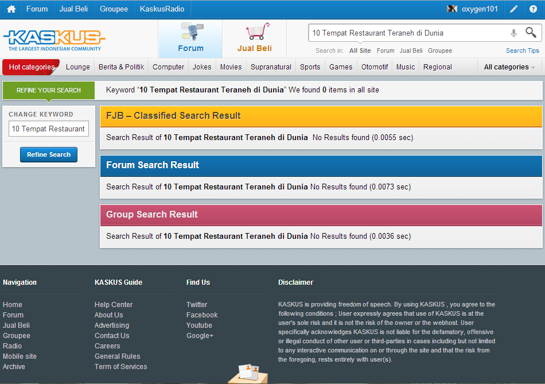
Task: Open the Contact Us link
Action: [x=112, y=336]
